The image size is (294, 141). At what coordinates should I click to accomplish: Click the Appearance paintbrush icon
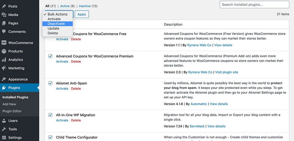click(4, 79)
